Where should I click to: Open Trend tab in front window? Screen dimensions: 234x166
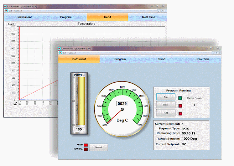click(162, 59)
